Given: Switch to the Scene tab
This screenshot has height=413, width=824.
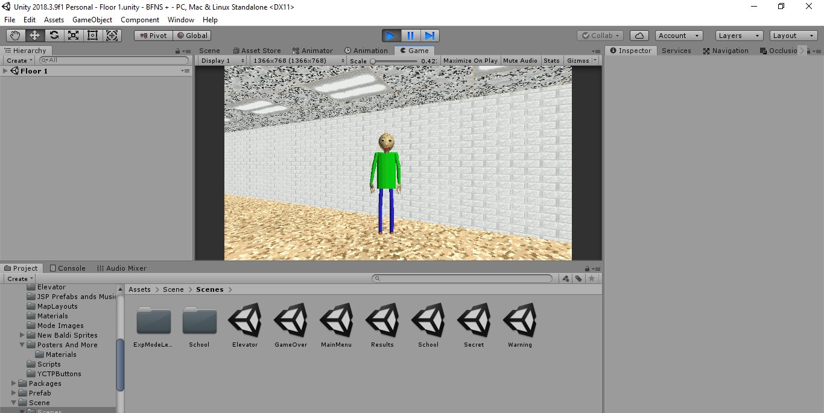Looking at the screenshot, I should tap(209, 51).
